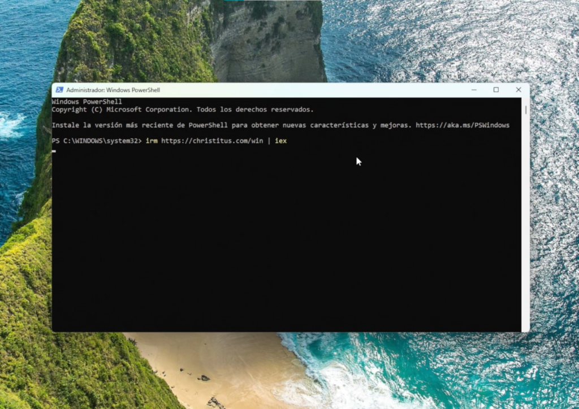Click the 'iex' command word
579x409 pixels.
tap(280, 141)
